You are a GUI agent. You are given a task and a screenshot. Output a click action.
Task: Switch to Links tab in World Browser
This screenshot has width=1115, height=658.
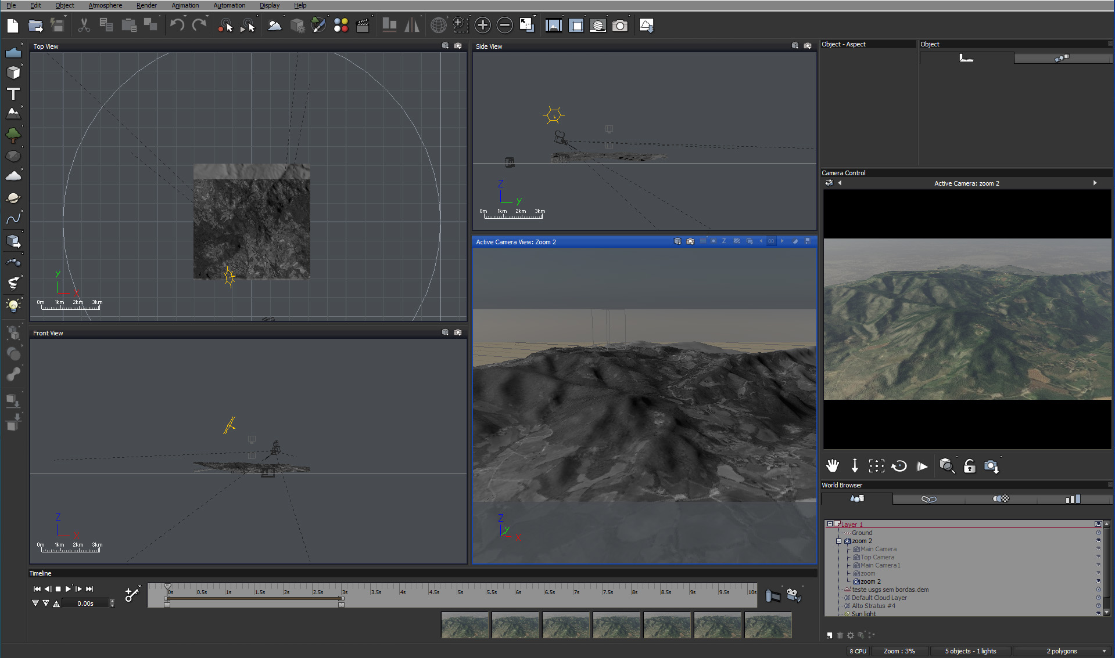928,499
